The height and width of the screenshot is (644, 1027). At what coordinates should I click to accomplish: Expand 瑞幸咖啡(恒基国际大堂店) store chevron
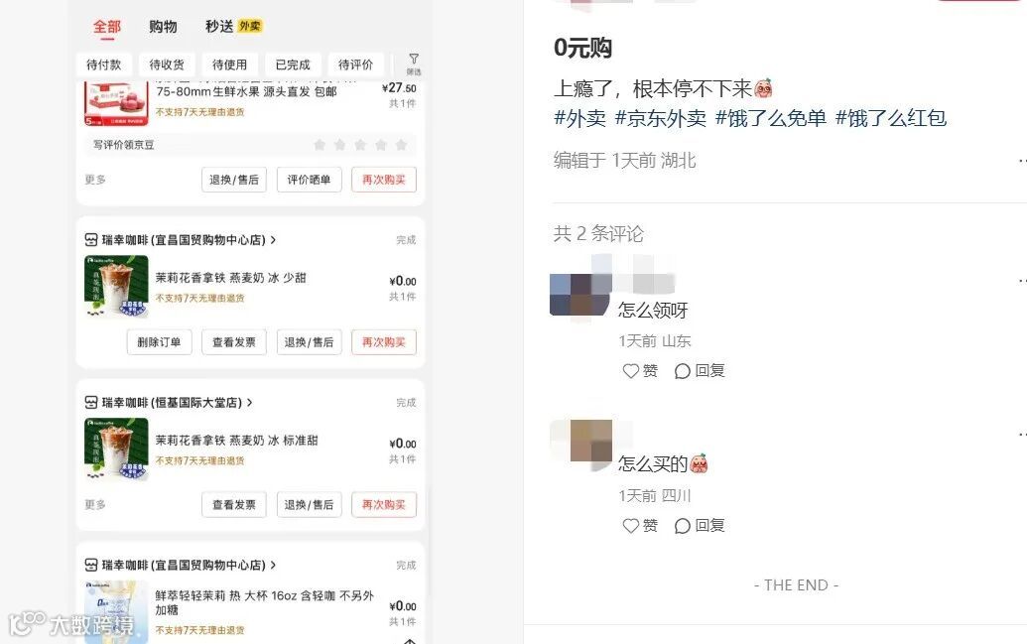click(x=249, y=402)
